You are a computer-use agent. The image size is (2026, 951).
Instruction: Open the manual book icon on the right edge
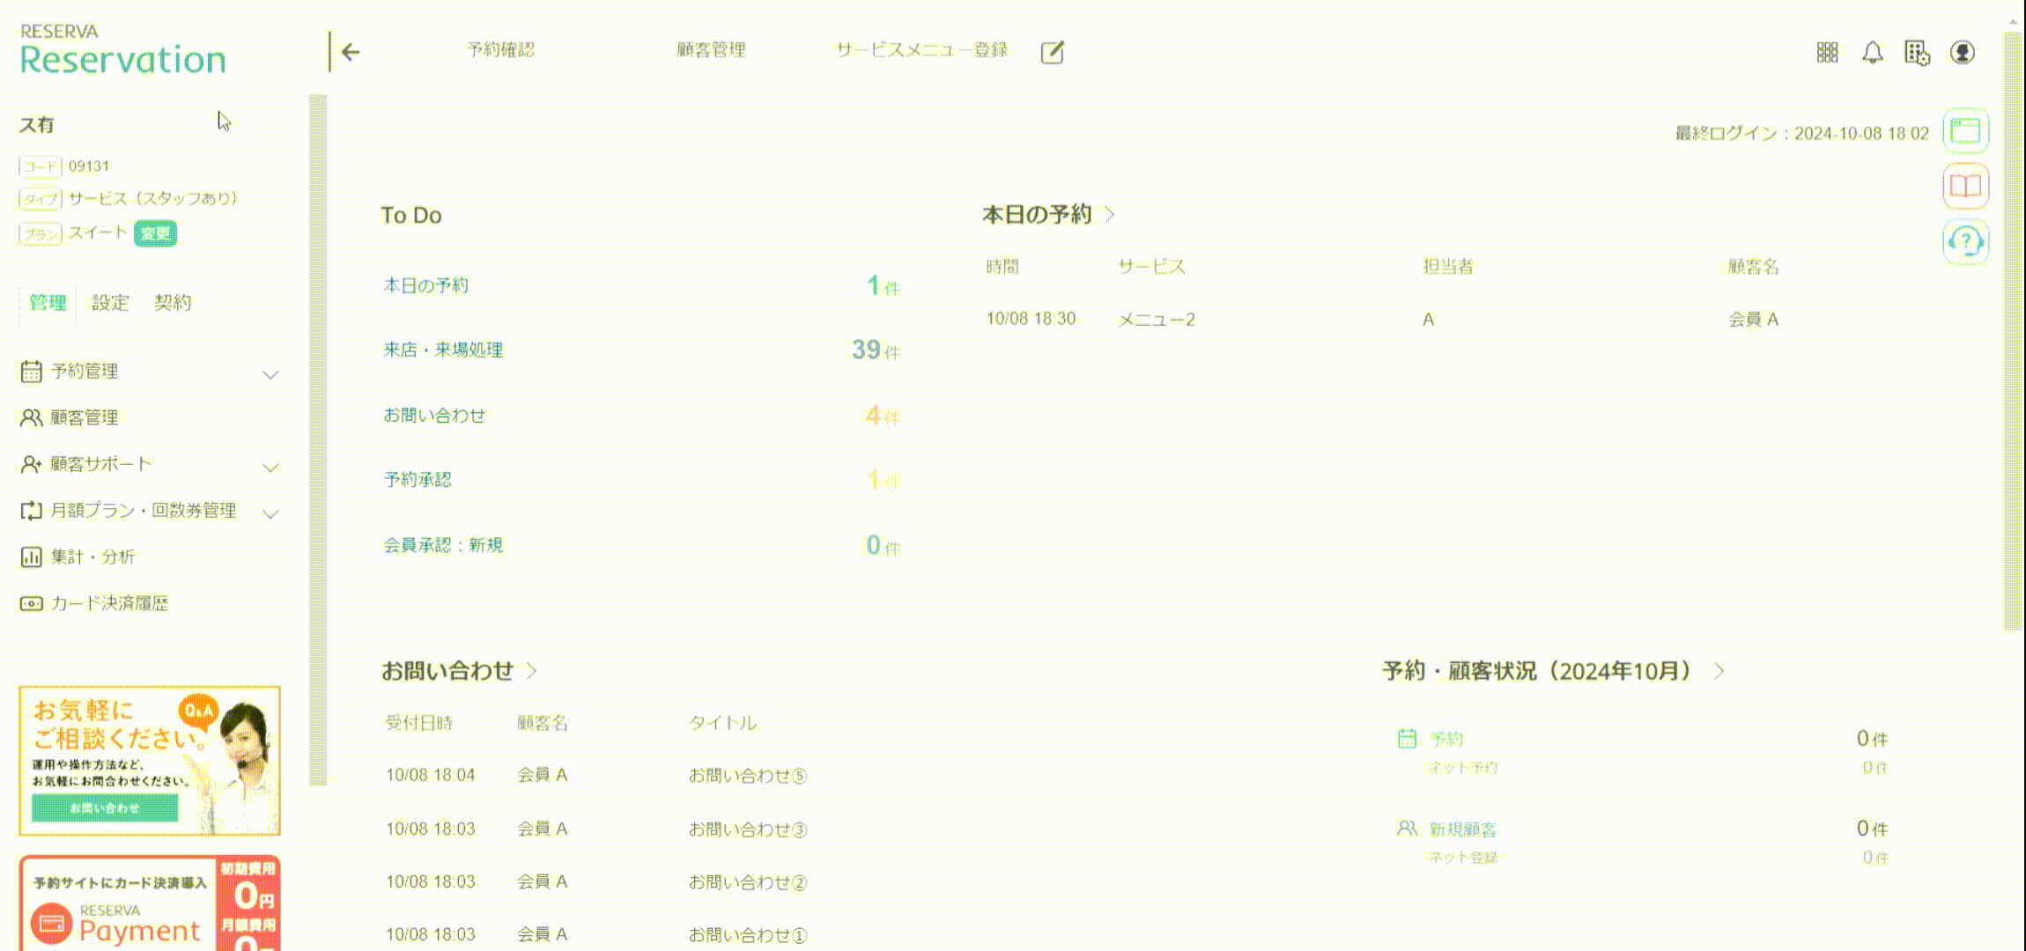click(x=1965, y=186)
